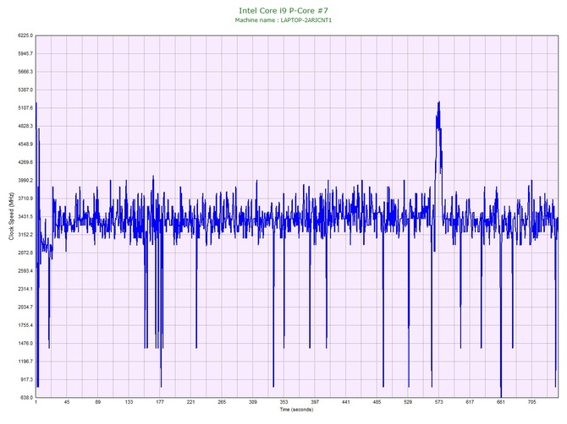This screenshot has height=424, width=567.
Task: Click the y-axis value 2872.8
Action: point(25,253)
